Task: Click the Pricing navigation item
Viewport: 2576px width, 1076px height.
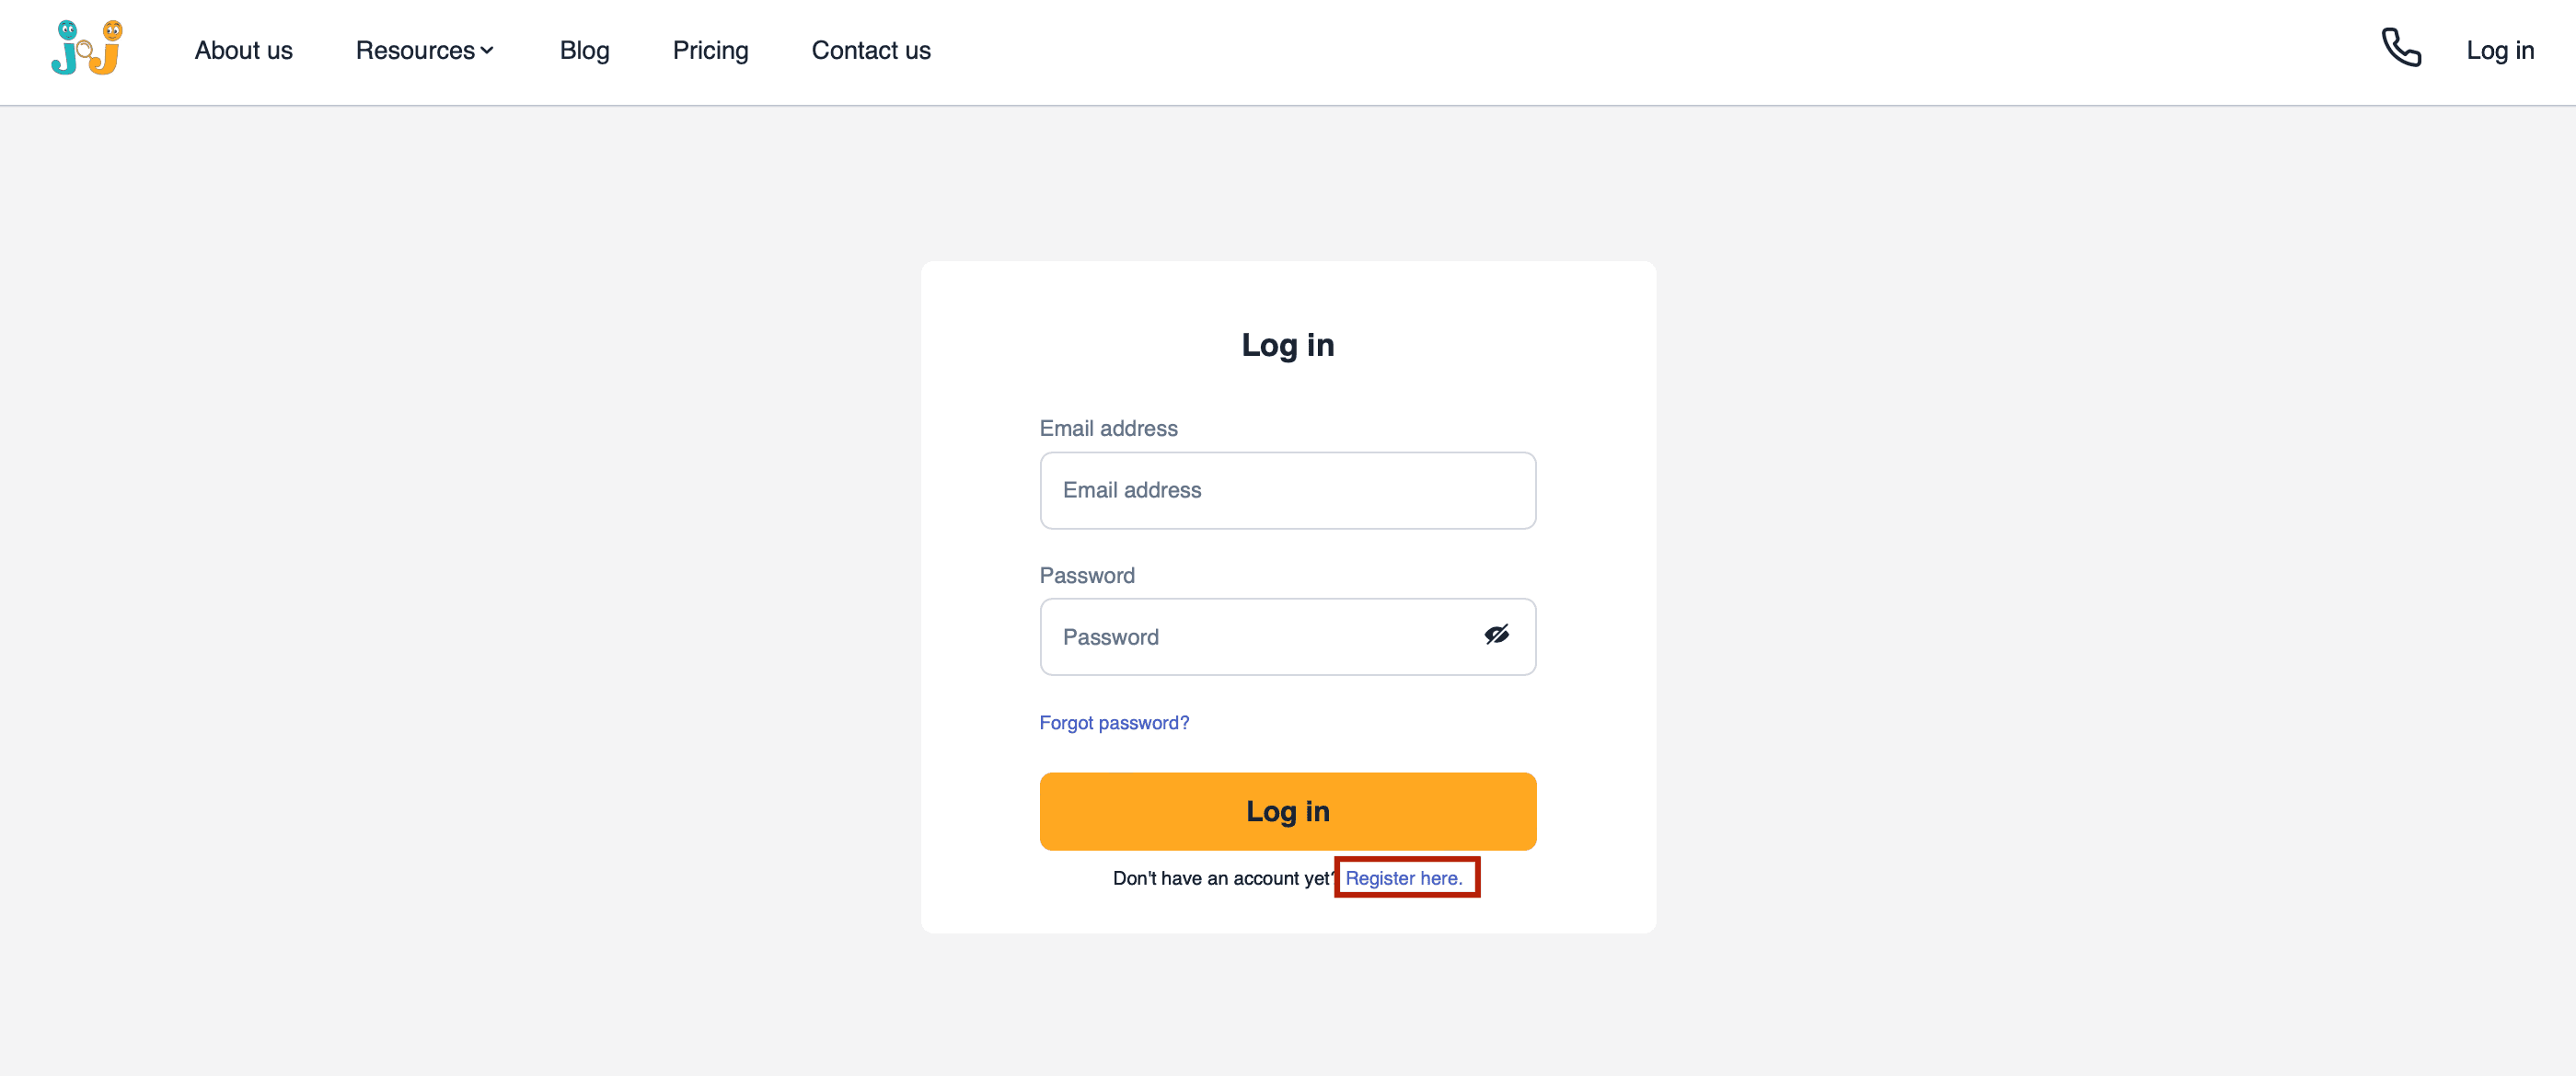Action: tap(711, 50)
